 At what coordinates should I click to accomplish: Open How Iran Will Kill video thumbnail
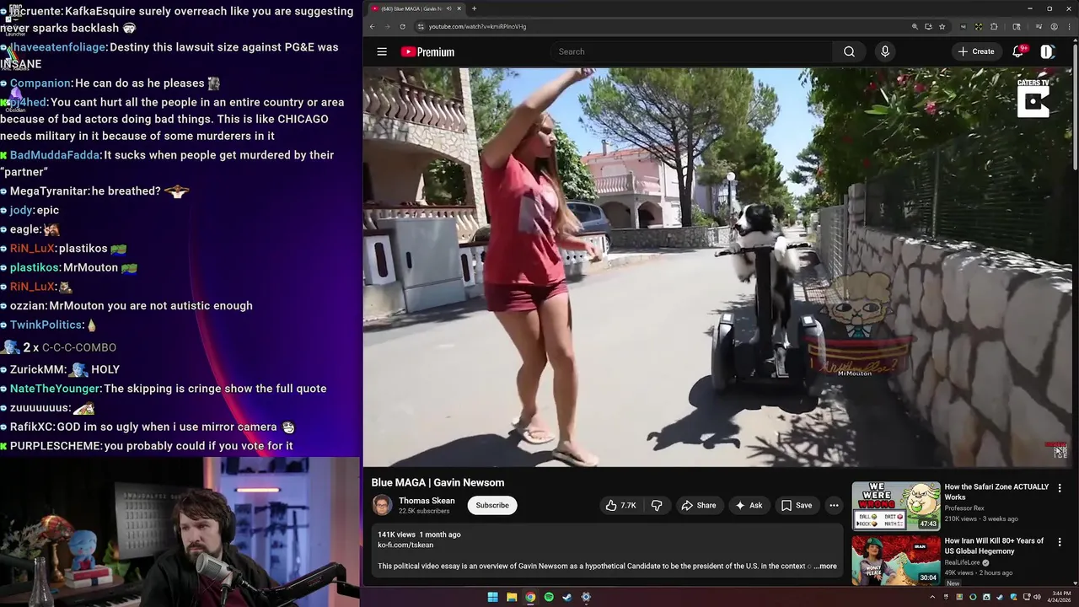(x=895, y=560)
